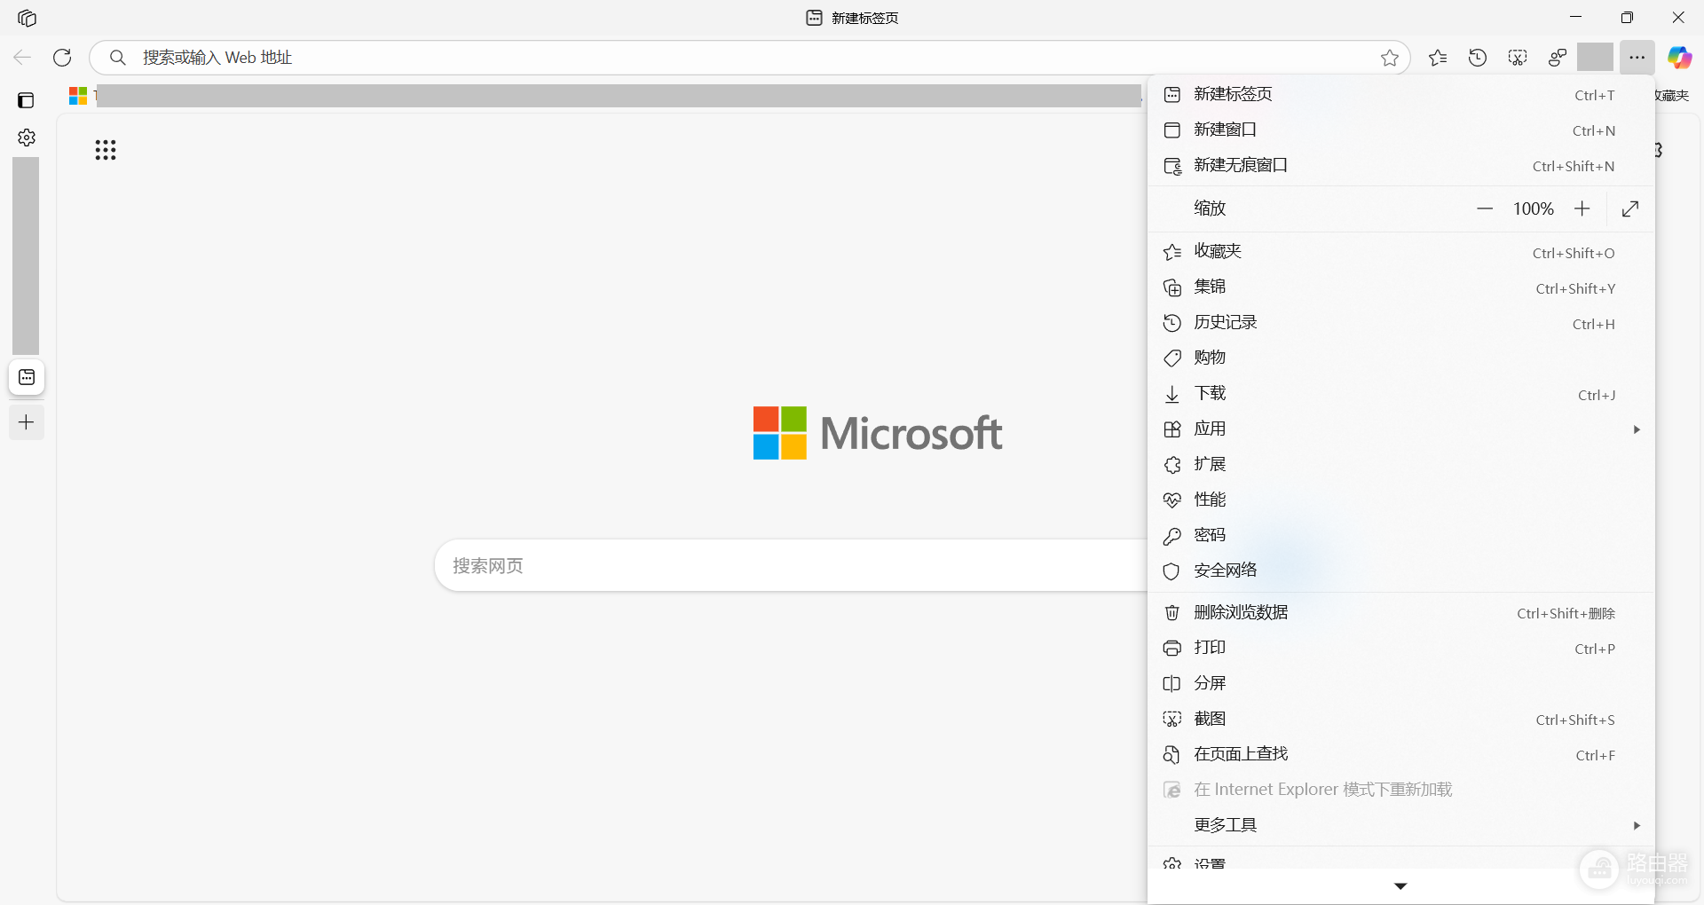
Task: Add a new tab with the plus button
Action: [x=27, y=422]
